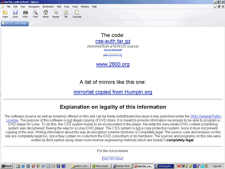This screenshot has width=225, height=169.
Task: Click the red N tray icon
Action: (178, 166)
